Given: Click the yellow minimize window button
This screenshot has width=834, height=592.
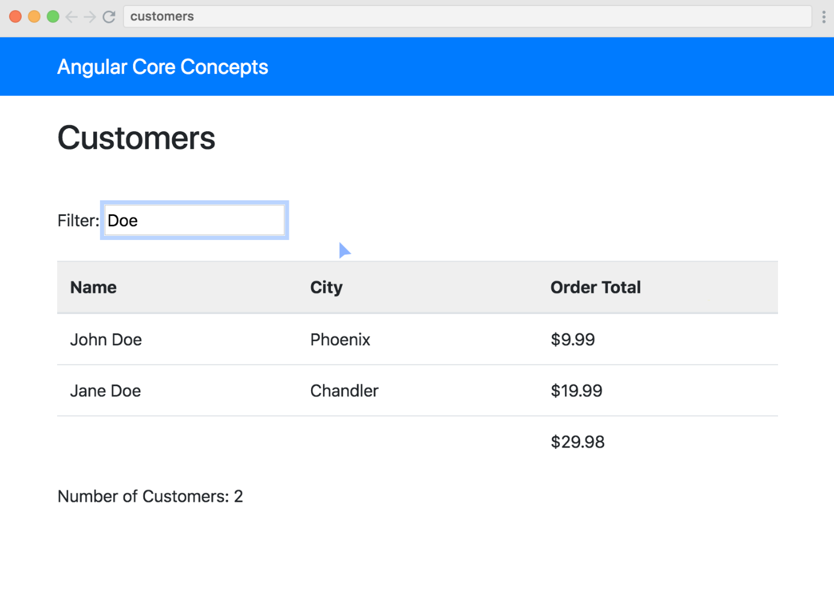Looking at the screenshot, I should pos(34,17).
